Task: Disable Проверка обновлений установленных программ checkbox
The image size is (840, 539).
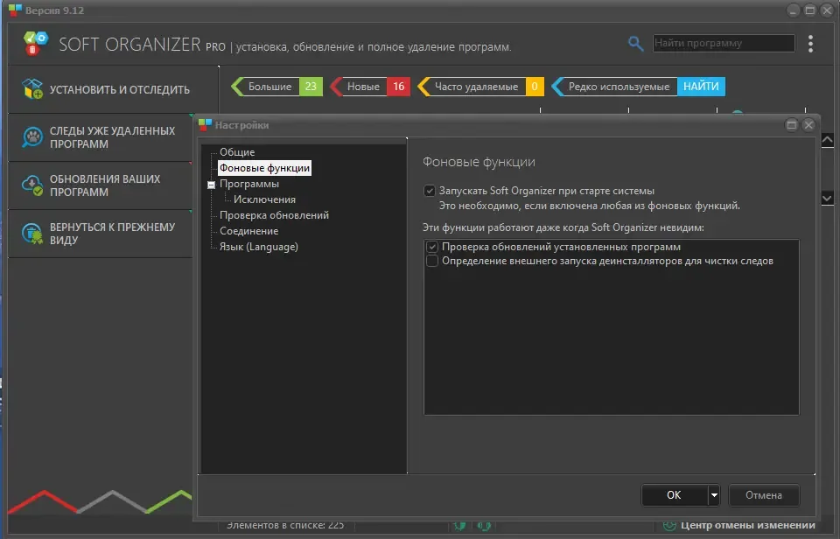Action: 431,247
